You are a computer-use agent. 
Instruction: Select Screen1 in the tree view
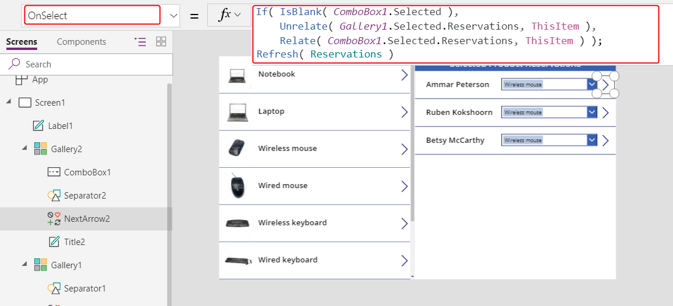coord(50,103)
